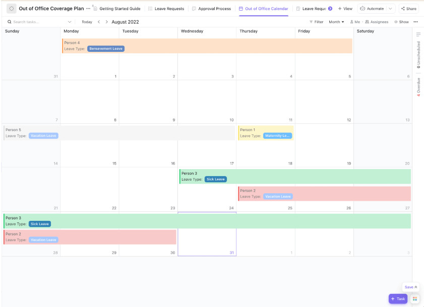The height and width of the screenshot is (307, 424).
Task: Open the Show options
Action: [x=401, y=22]
